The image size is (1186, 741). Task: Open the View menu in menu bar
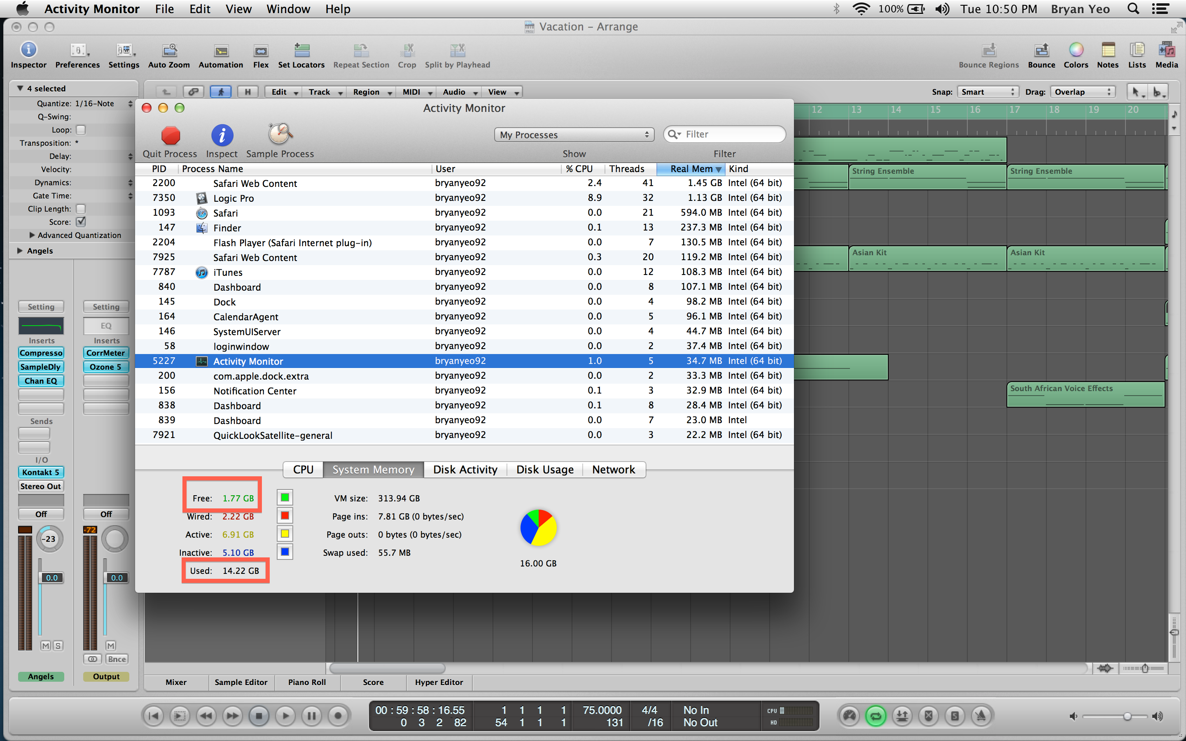pos(238,9)
